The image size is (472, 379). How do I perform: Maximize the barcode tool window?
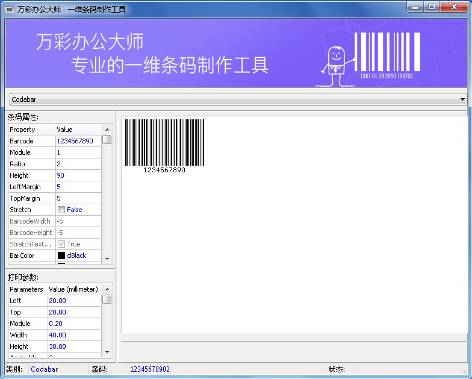pyautogui.click(x=432, y=7)
